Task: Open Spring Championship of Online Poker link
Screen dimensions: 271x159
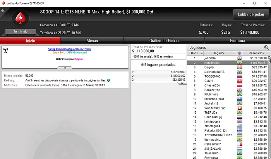Action: [x=69, y=49]
